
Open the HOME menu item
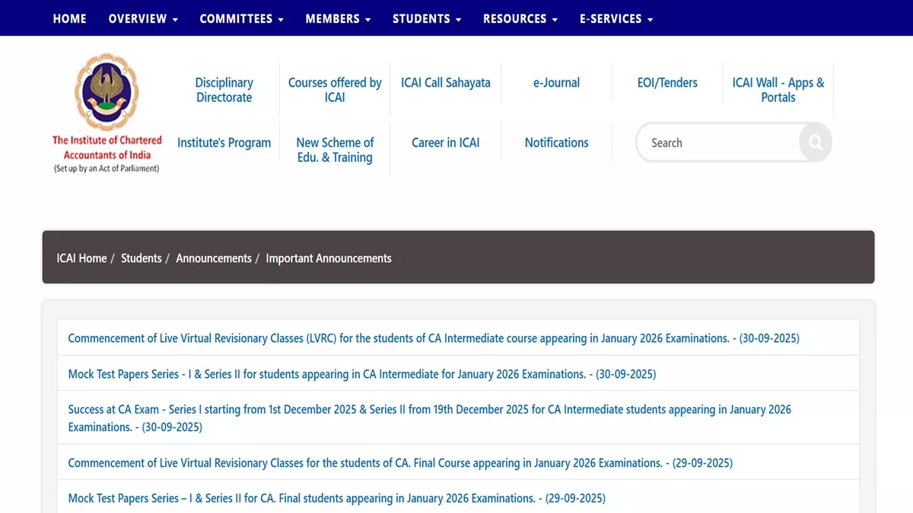(70, 18)
